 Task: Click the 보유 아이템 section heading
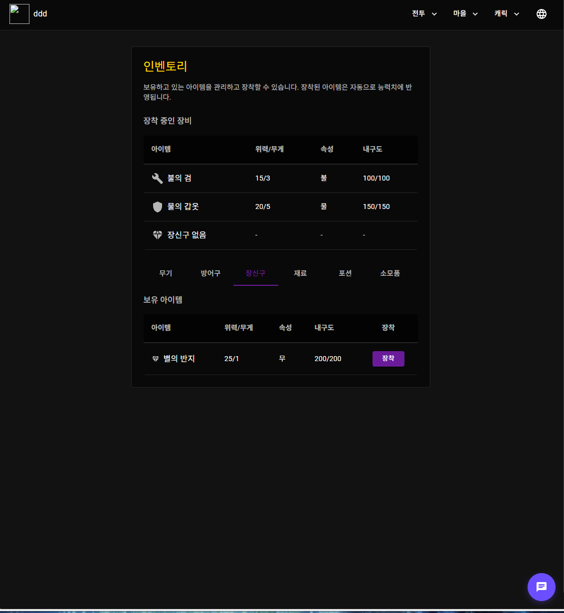pyautogui.click(x=163, y=300)
